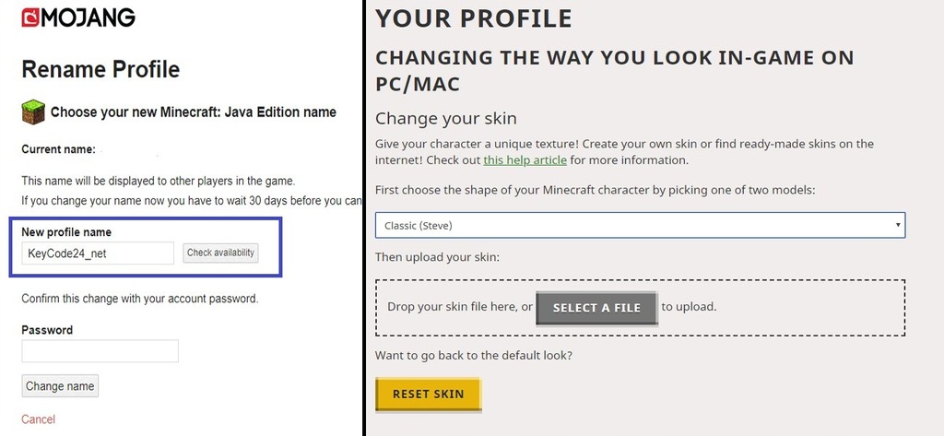The width and height of the screenshot is (944, 436).
Task: Click the dropdown arrow of model selector
Action: (x=898, y=225)
